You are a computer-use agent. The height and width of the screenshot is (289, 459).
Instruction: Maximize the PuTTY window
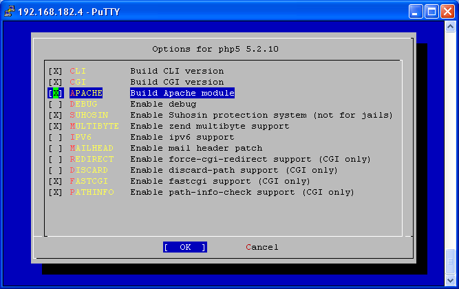pos(431,12)
